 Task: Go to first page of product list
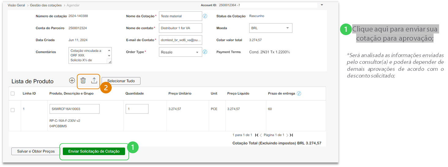pos(257,135)
